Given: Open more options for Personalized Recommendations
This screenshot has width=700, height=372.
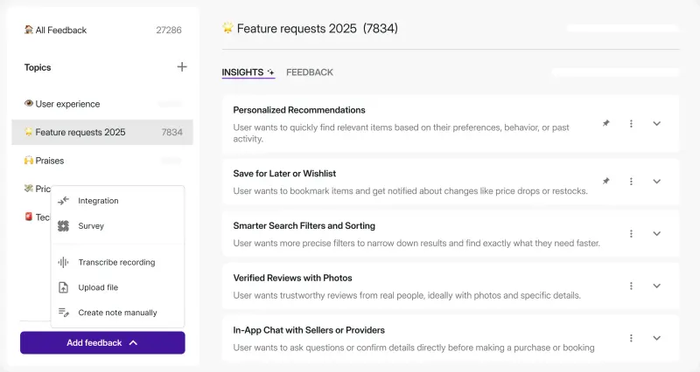Looking at the screenshot, I should [x=631, y=123].
